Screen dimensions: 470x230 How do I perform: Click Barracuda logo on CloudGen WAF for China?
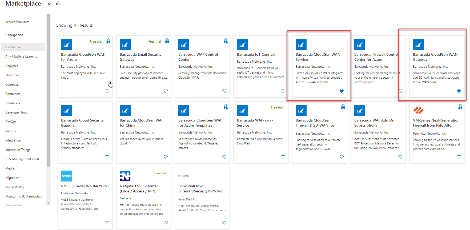coord(125,110)
